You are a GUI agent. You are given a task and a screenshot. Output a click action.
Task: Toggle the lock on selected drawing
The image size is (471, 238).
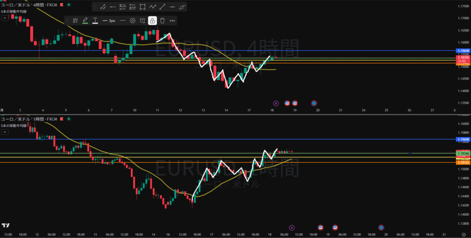pyautogui.click(x=152, y=21)
